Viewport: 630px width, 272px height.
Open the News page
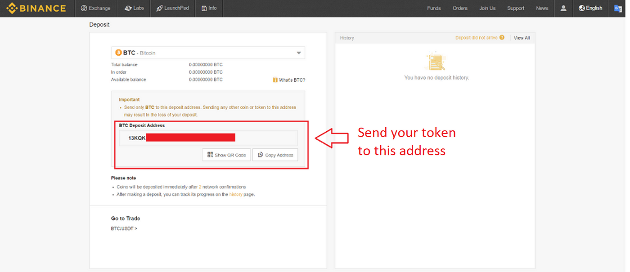pyautogui.click(x=542, y=8)
